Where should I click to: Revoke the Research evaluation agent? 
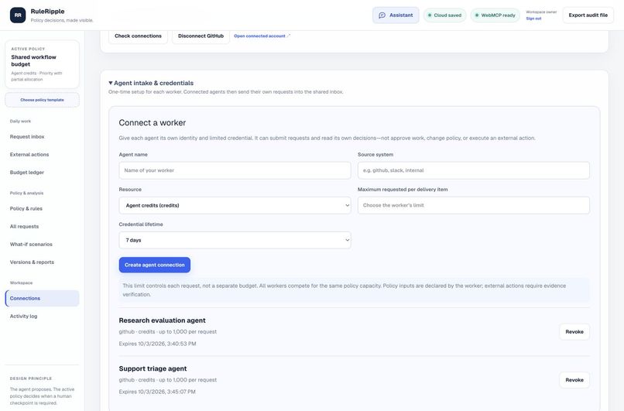574,332
